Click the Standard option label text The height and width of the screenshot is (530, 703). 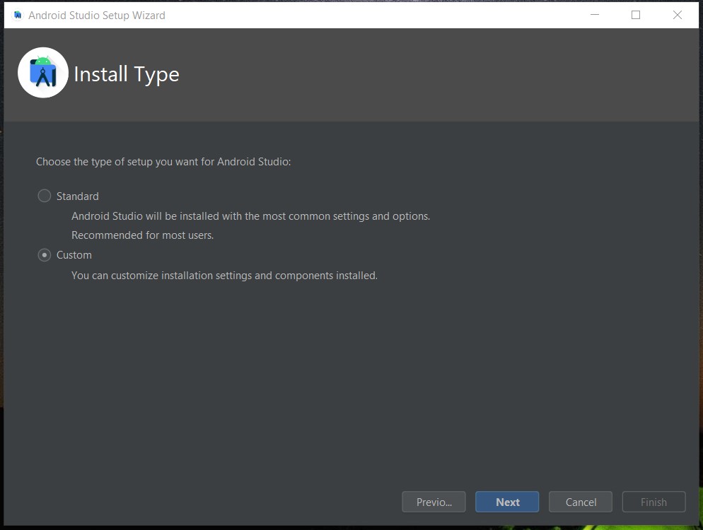point(78,196)
